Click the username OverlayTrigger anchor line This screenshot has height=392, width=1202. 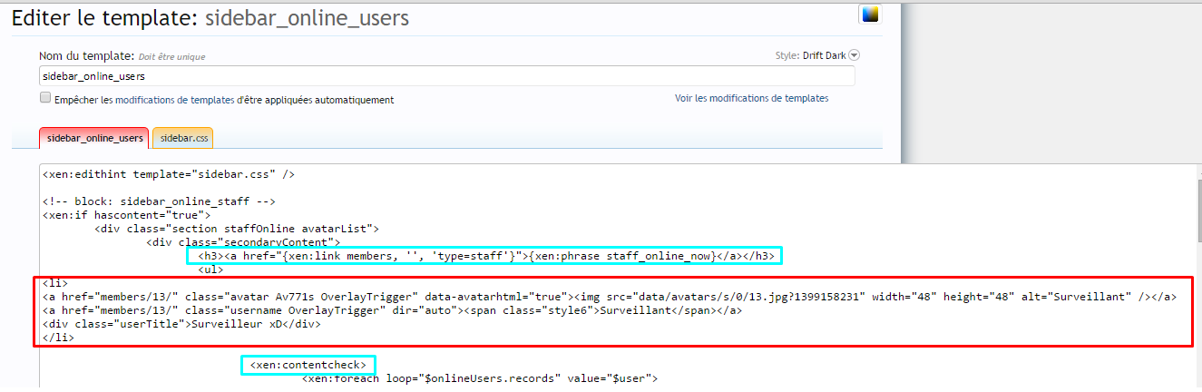pos(393,310)
